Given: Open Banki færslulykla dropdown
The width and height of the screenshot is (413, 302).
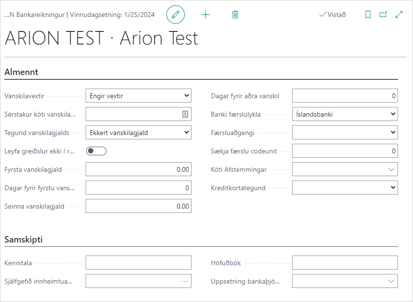Looking at the screenshot, I should tap(345, 114).
